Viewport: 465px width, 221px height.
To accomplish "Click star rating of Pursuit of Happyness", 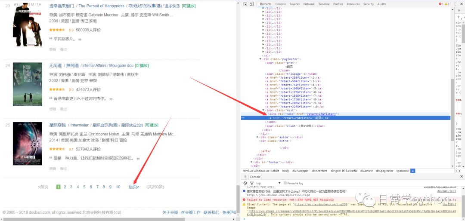I will point(57,30).
